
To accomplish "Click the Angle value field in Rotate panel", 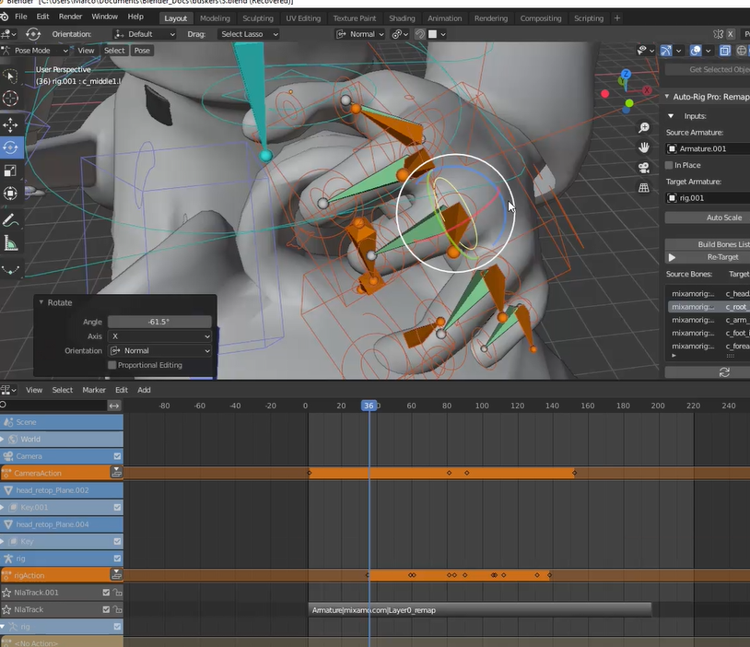I will coord(160,321).
